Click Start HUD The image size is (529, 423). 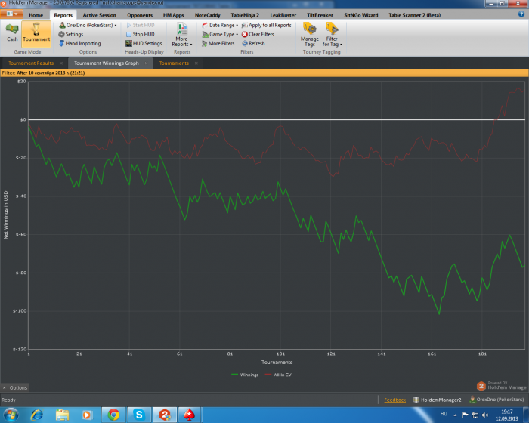(141, 25)
